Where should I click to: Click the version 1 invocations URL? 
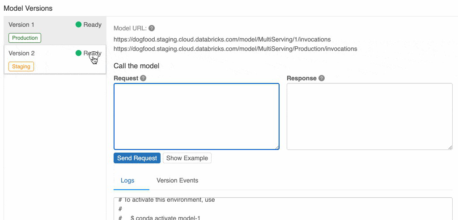point(222,39)
